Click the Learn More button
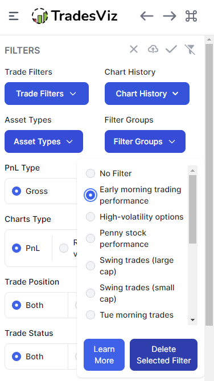Image resolution: width=214 pixels, height=381 pixels. 104,355
